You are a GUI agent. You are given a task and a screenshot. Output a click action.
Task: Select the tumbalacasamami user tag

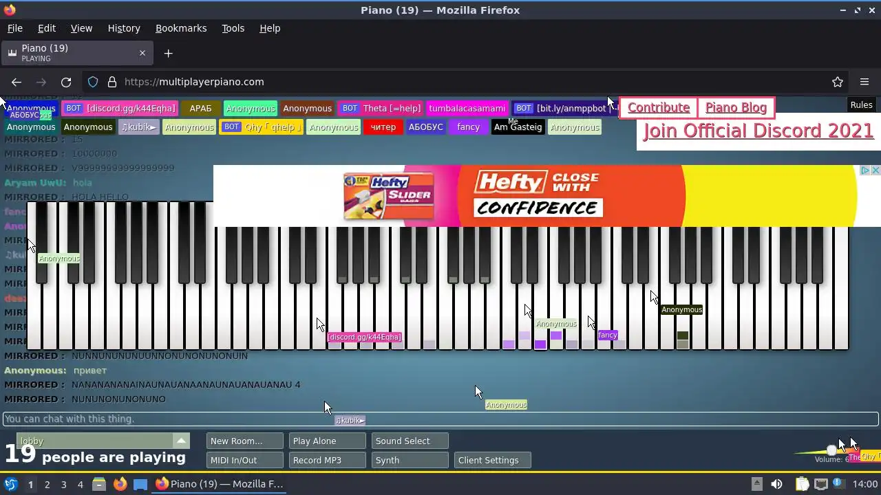click(467, 109)
